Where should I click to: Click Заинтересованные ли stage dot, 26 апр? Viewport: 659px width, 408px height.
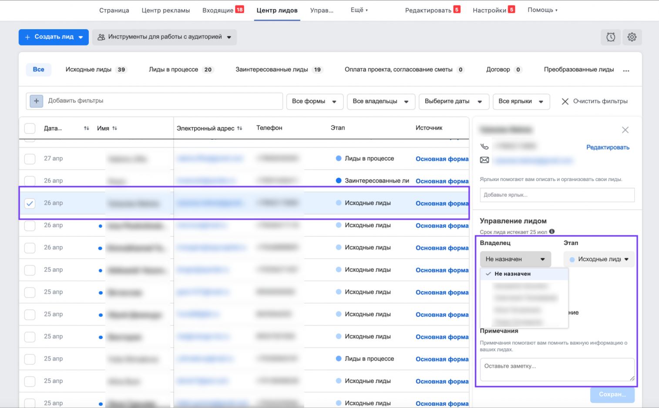(x=339, y=181)
